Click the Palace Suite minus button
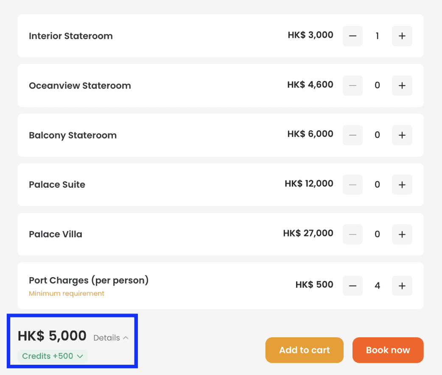Viewport: 442px width, 375px height. click(352, 185)
